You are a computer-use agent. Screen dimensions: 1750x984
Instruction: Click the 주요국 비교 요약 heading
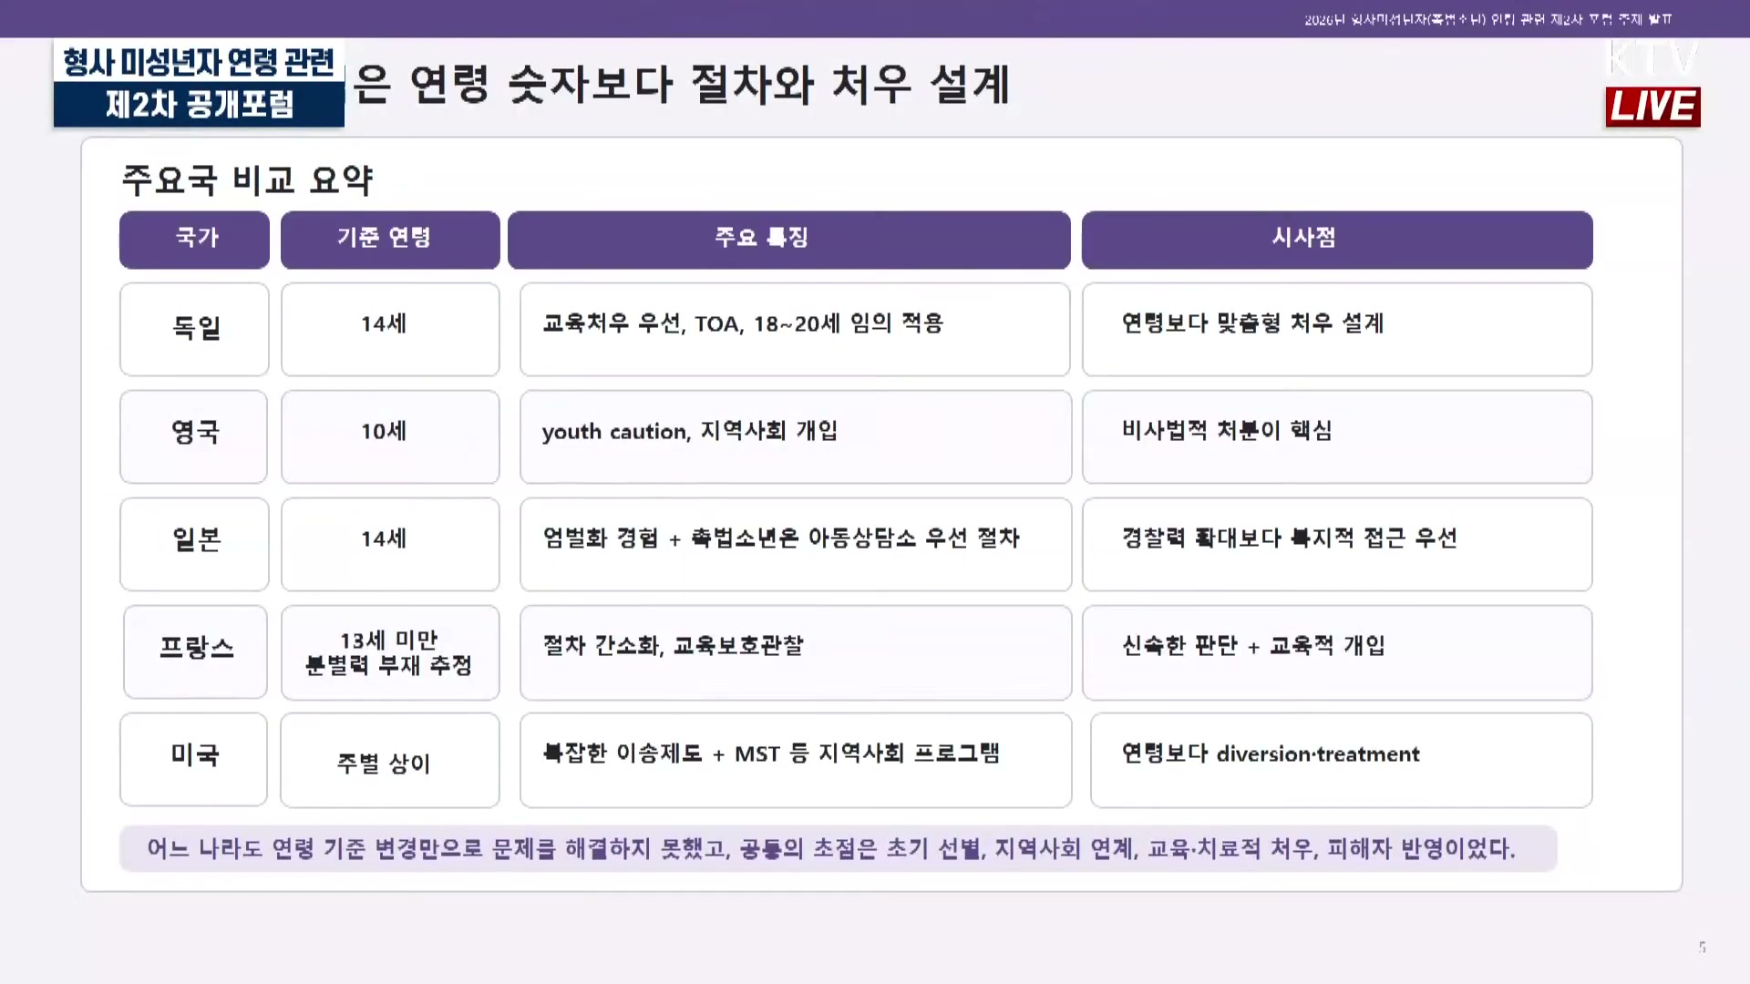pyautogui.click(x=247, y=179)
